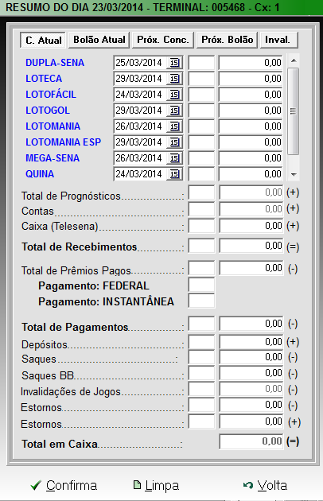Click the MEGA-SENA value field
The image size is (323, 501).
(251, 158)
